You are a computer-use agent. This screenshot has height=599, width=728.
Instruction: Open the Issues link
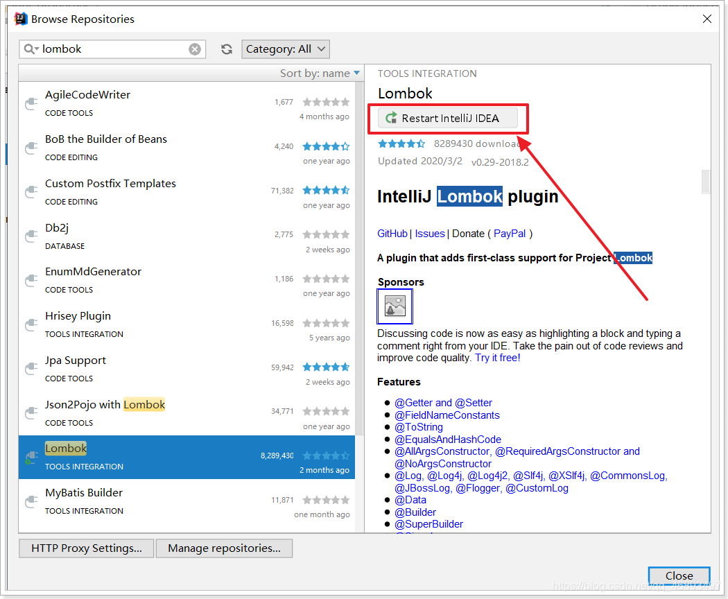click(x=430, y=234)
